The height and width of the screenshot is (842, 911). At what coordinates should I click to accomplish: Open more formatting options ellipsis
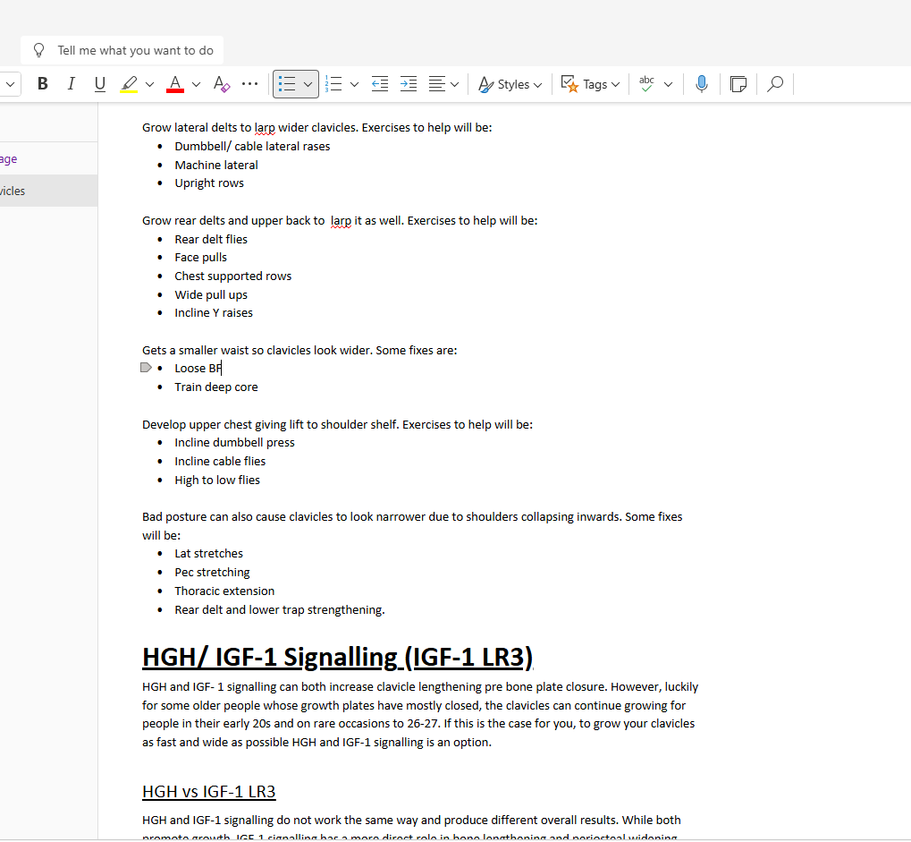250,84
